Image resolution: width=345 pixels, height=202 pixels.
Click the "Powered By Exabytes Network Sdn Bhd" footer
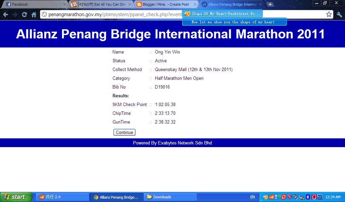pos(172,143)
